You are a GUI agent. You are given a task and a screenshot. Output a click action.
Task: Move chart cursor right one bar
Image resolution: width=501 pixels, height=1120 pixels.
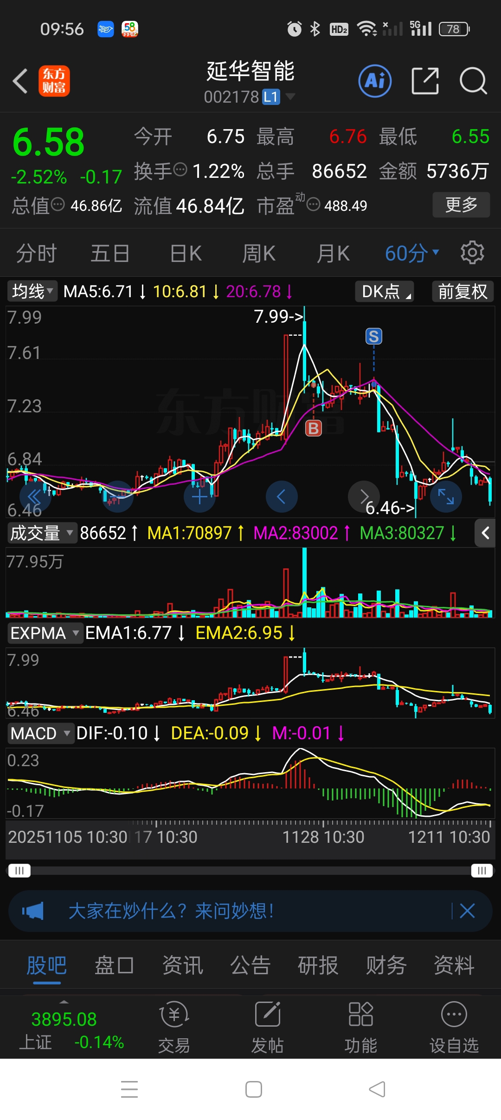[364, 497]
